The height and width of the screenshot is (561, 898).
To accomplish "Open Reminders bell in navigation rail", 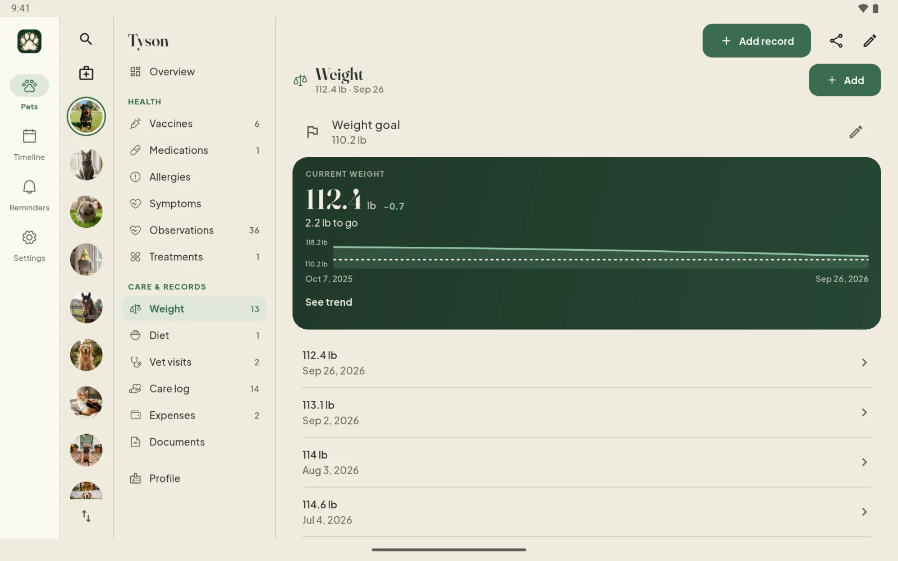I will pos(29,195).
